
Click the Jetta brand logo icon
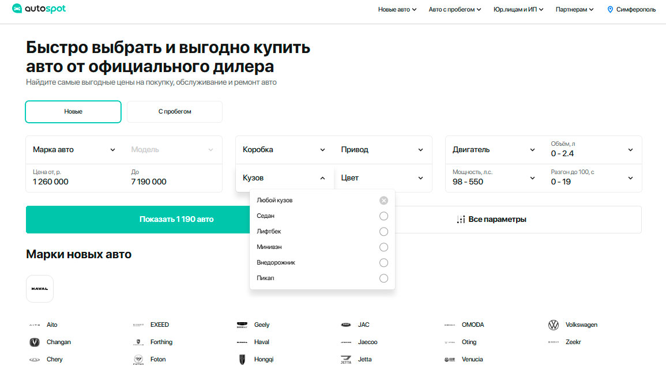(x=346, y=360)
